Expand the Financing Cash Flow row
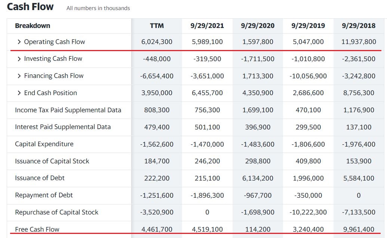 pos(19,76)
